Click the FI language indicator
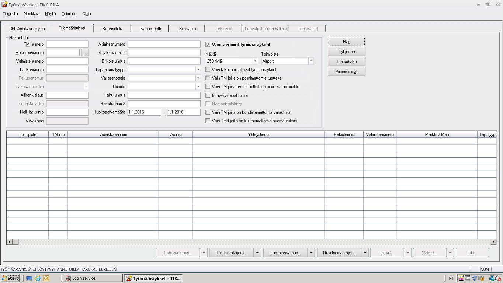This screenshot has width=503, height=283. click(x=451, y=279)
